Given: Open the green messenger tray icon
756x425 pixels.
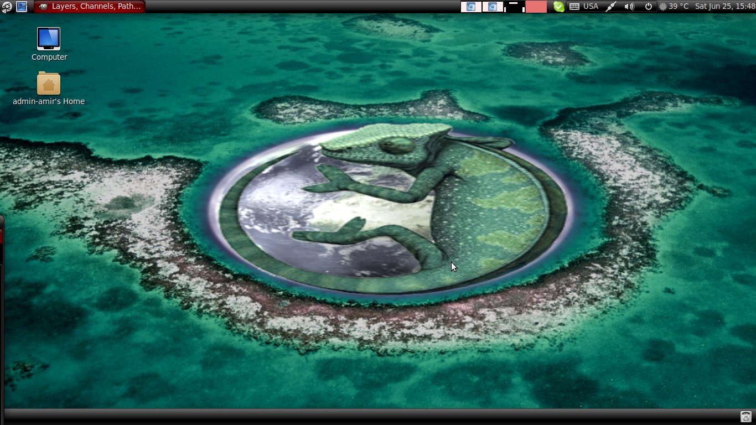Looking at the screenshot, I should pyautogui.click(x=559, y=7).
